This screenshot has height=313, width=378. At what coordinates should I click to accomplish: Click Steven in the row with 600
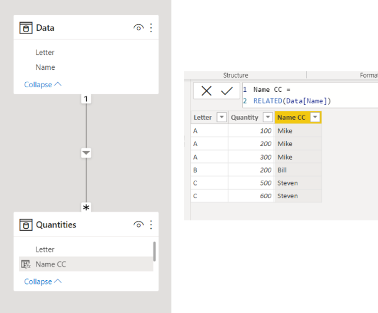[x=298, y=196]
